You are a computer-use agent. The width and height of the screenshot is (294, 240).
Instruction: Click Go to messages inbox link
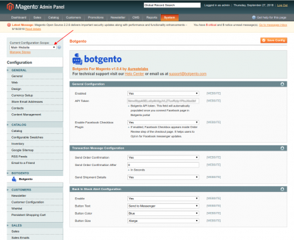(273, 25)
